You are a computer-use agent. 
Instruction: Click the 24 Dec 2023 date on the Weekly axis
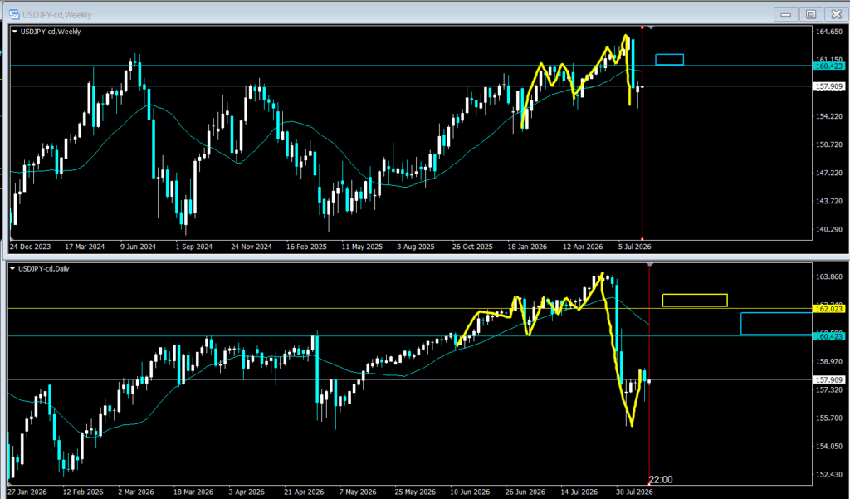pyautogui.click(x=31, y=247)
